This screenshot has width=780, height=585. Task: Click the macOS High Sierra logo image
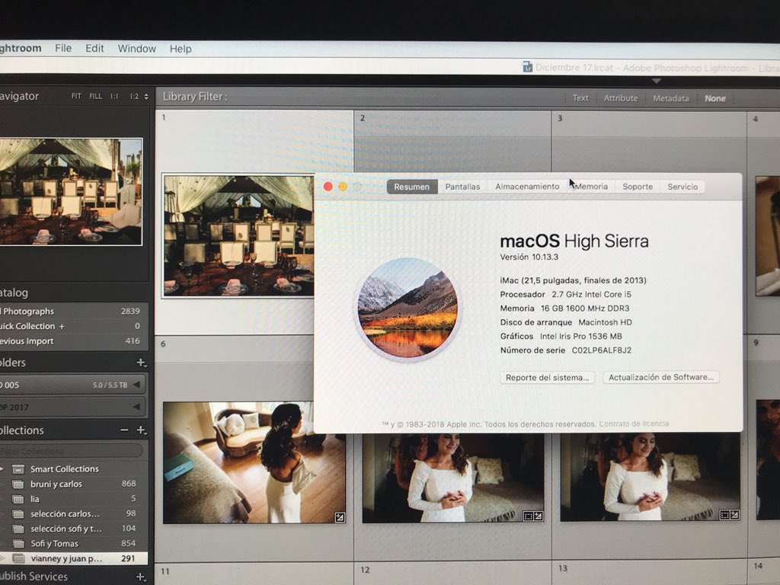pos(408,308)
